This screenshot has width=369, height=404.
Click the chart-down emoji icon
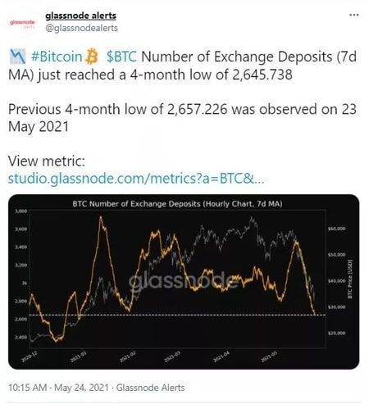[x=17, y=57]
